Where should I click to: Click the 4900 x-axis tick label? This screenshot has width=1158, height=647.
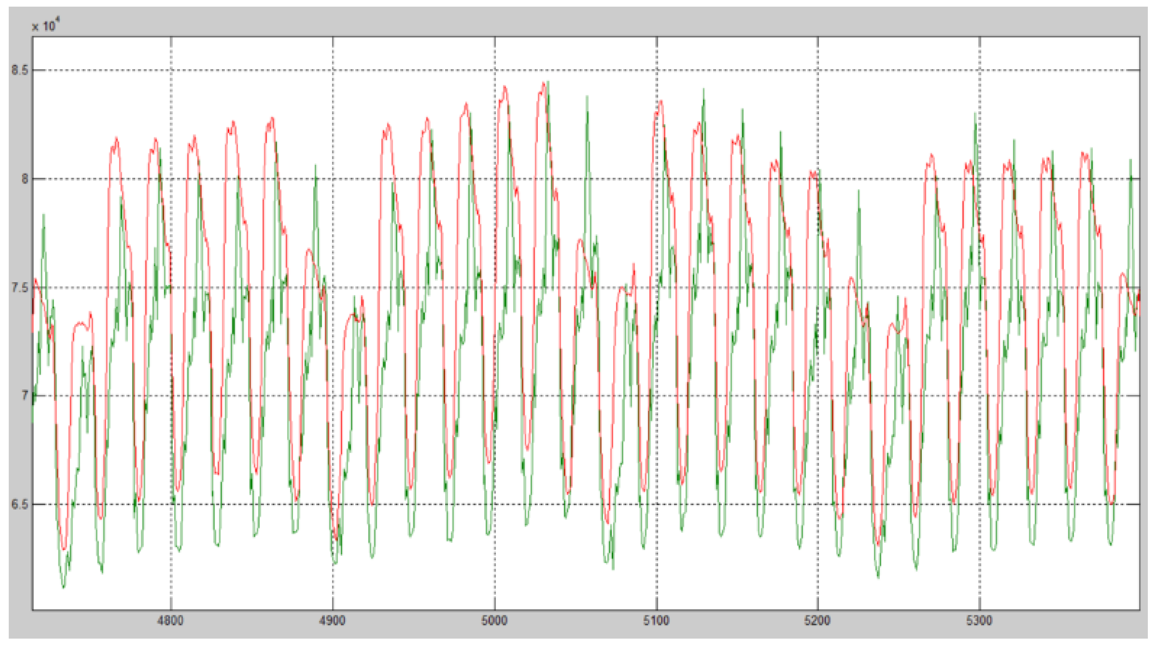(x=332, y=620)
